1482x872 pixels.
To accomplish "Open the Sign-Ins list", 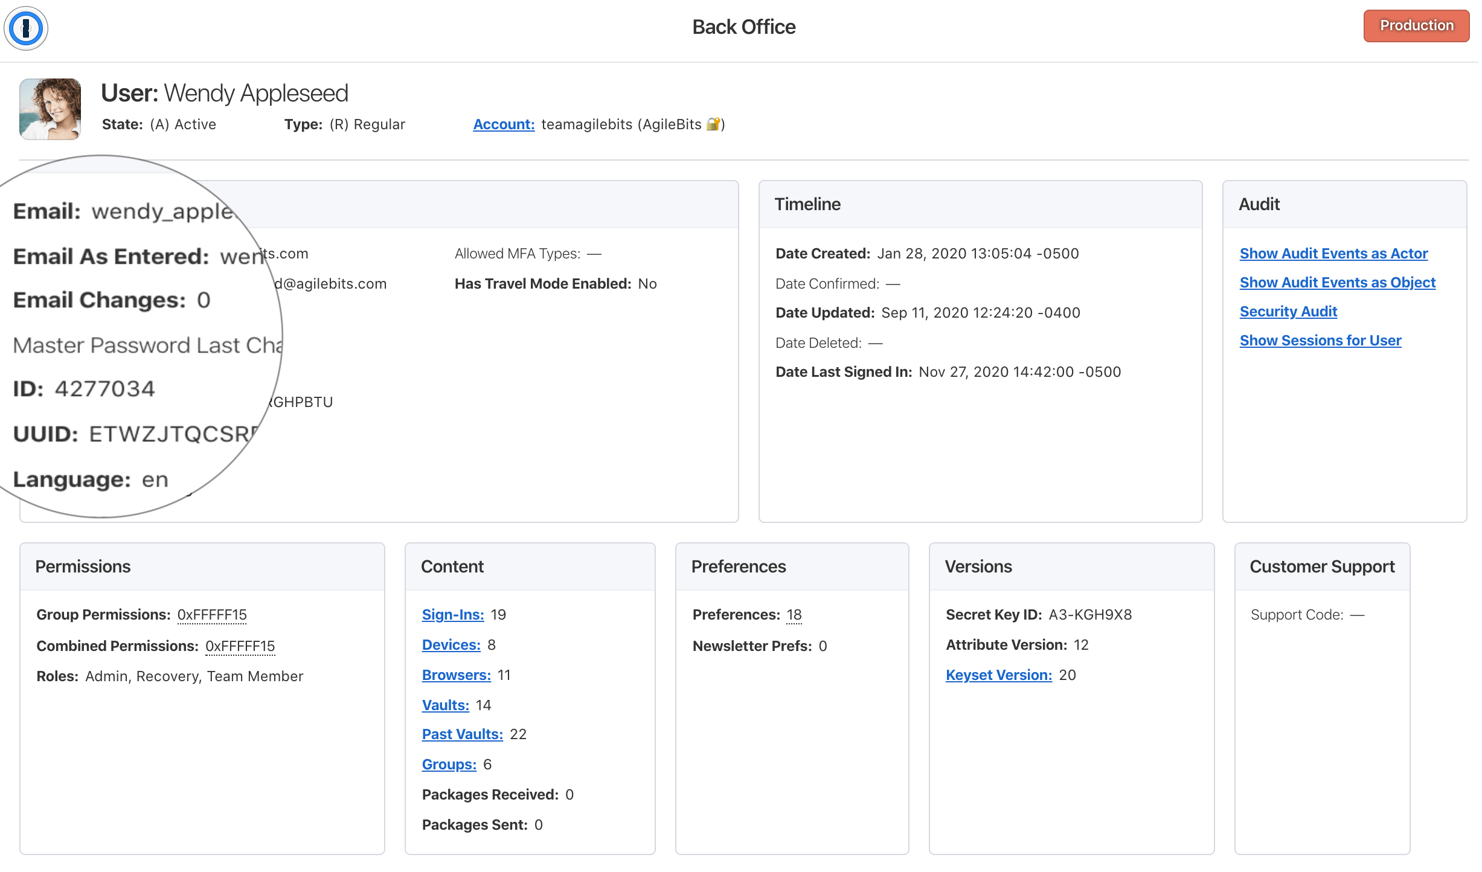I will coord(452,614).
